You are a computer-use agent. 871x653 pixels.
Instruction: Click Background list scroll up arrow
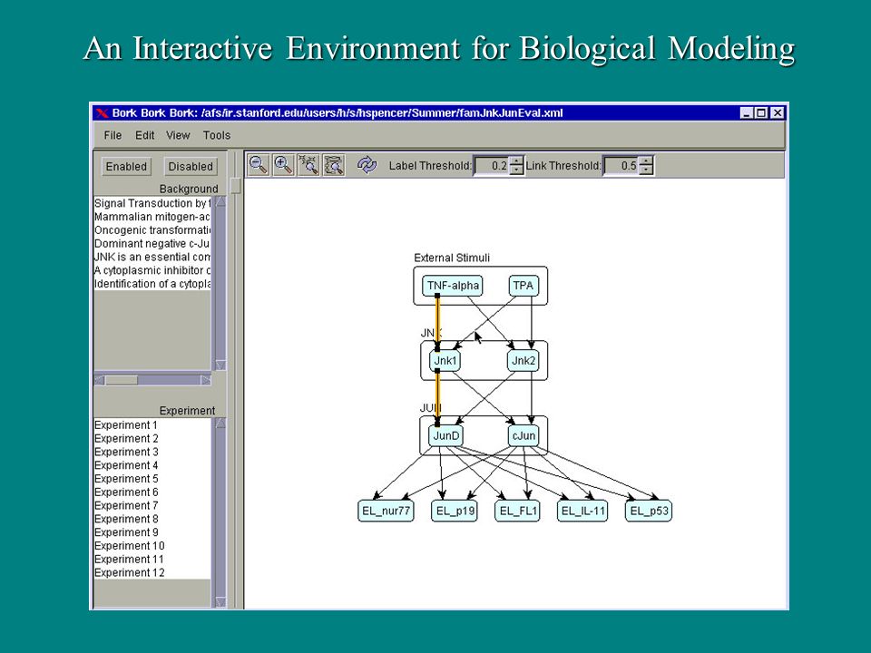220,202
